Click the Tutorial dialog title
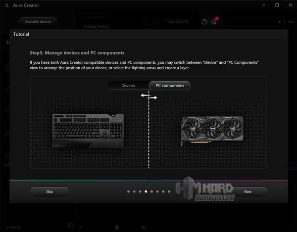The width and height of the screenshot is (297, 232). 21,34
